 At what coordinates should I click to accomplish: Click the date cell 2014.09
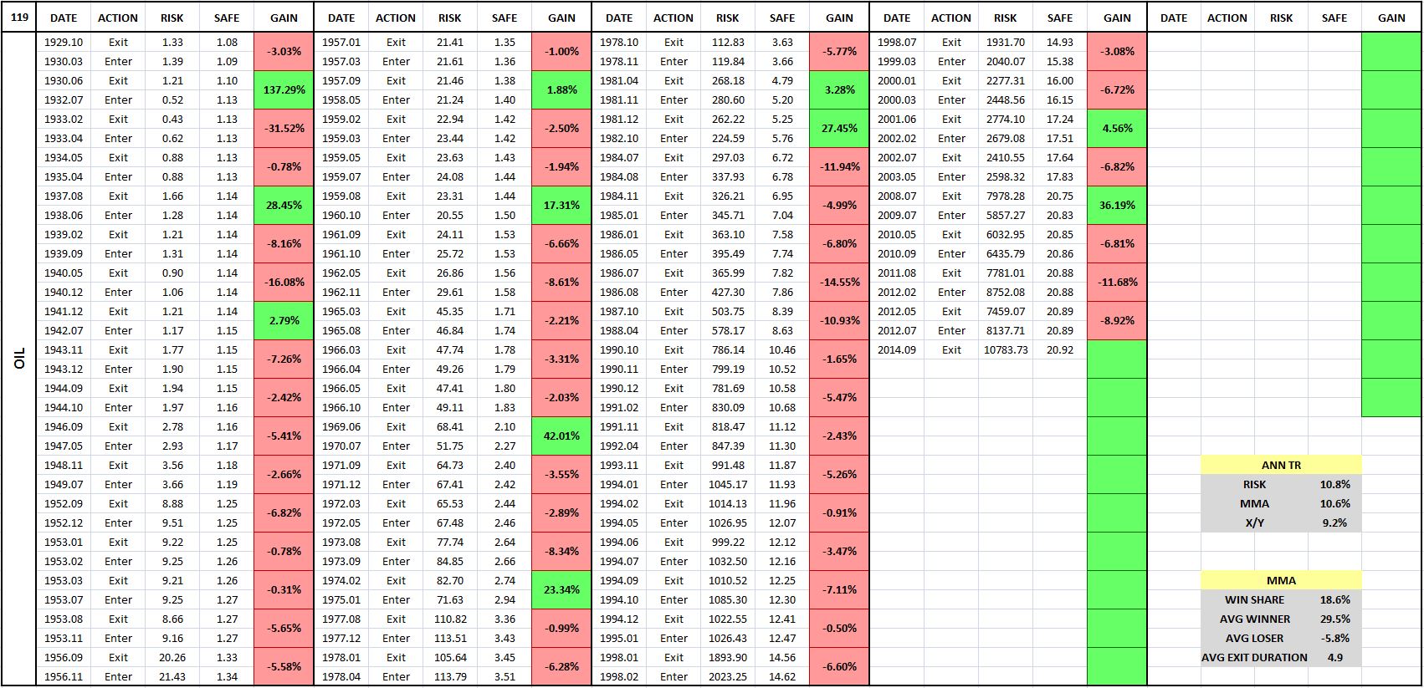click(897, 349)
